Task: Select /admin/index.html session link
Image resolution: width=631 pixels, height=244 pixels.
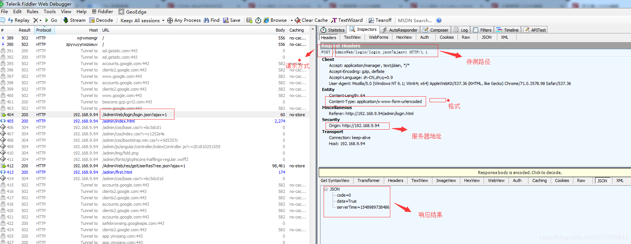Action: pyautogui.click(x=118, y=121)
